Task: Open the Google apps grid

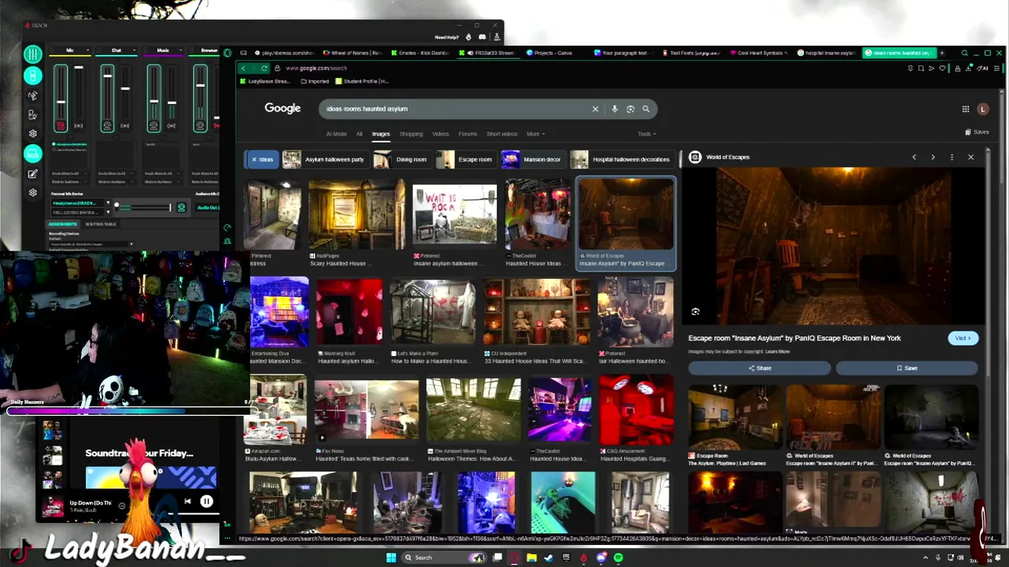Action: [965, 109]
